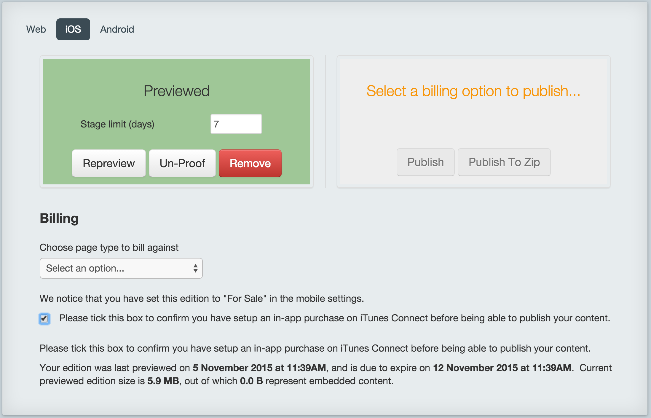Click the Publish To Zip button
651x418 pixels.
click(504, 162)
